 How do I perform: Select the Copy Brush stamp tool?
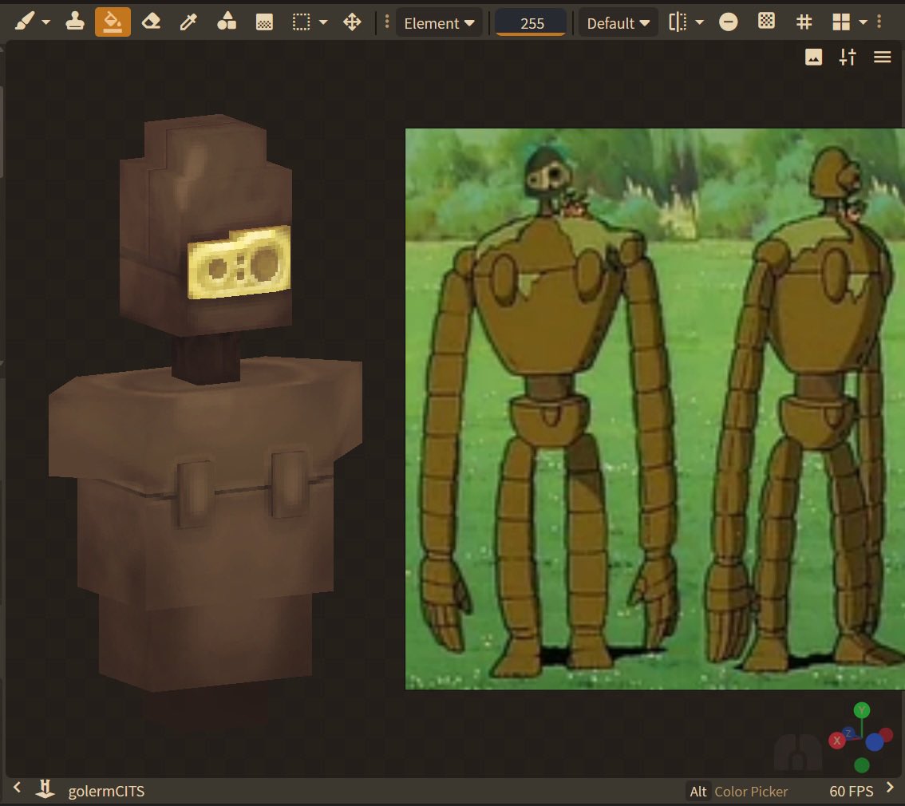tap(74, 22)
